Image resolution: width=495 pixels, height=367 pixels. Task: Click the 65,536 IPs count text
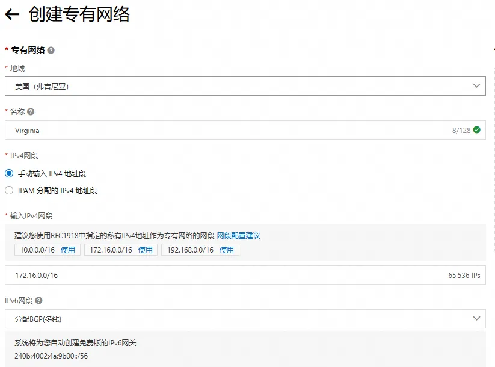pyautogui.click(x=464, y=276)
